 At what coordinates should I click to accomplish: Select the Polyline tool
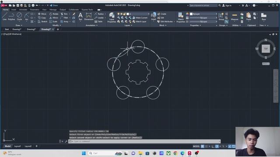pyautogui.click(x=11, y=17)
